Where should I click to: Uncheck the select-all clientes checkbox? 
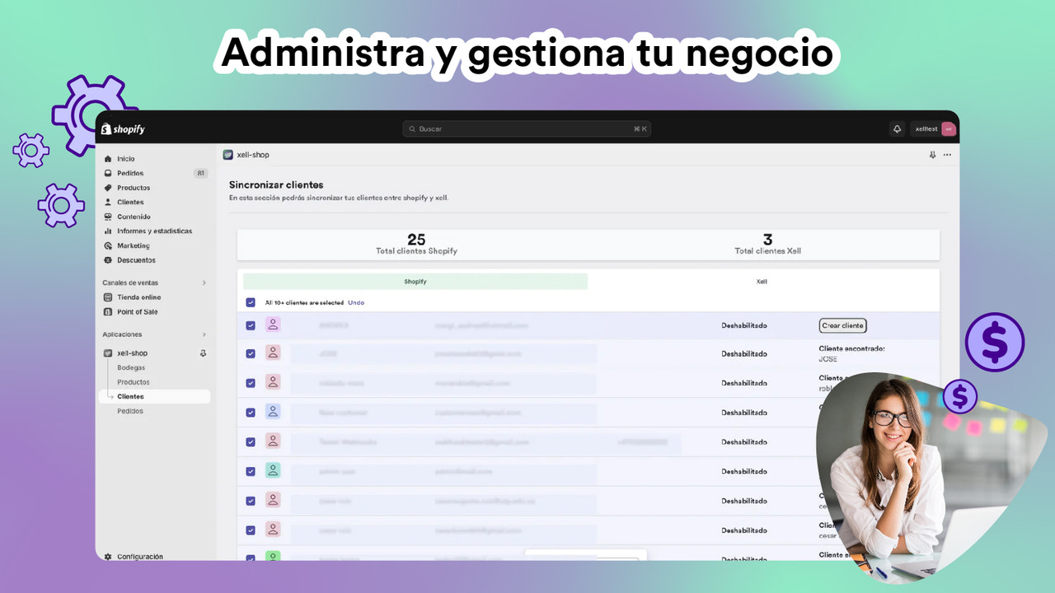click(251, 302)
